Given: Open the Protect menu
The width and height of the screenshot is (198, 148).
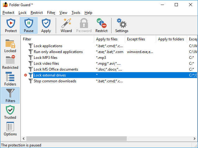Looking at the screenshot, I should pos(8,13).
